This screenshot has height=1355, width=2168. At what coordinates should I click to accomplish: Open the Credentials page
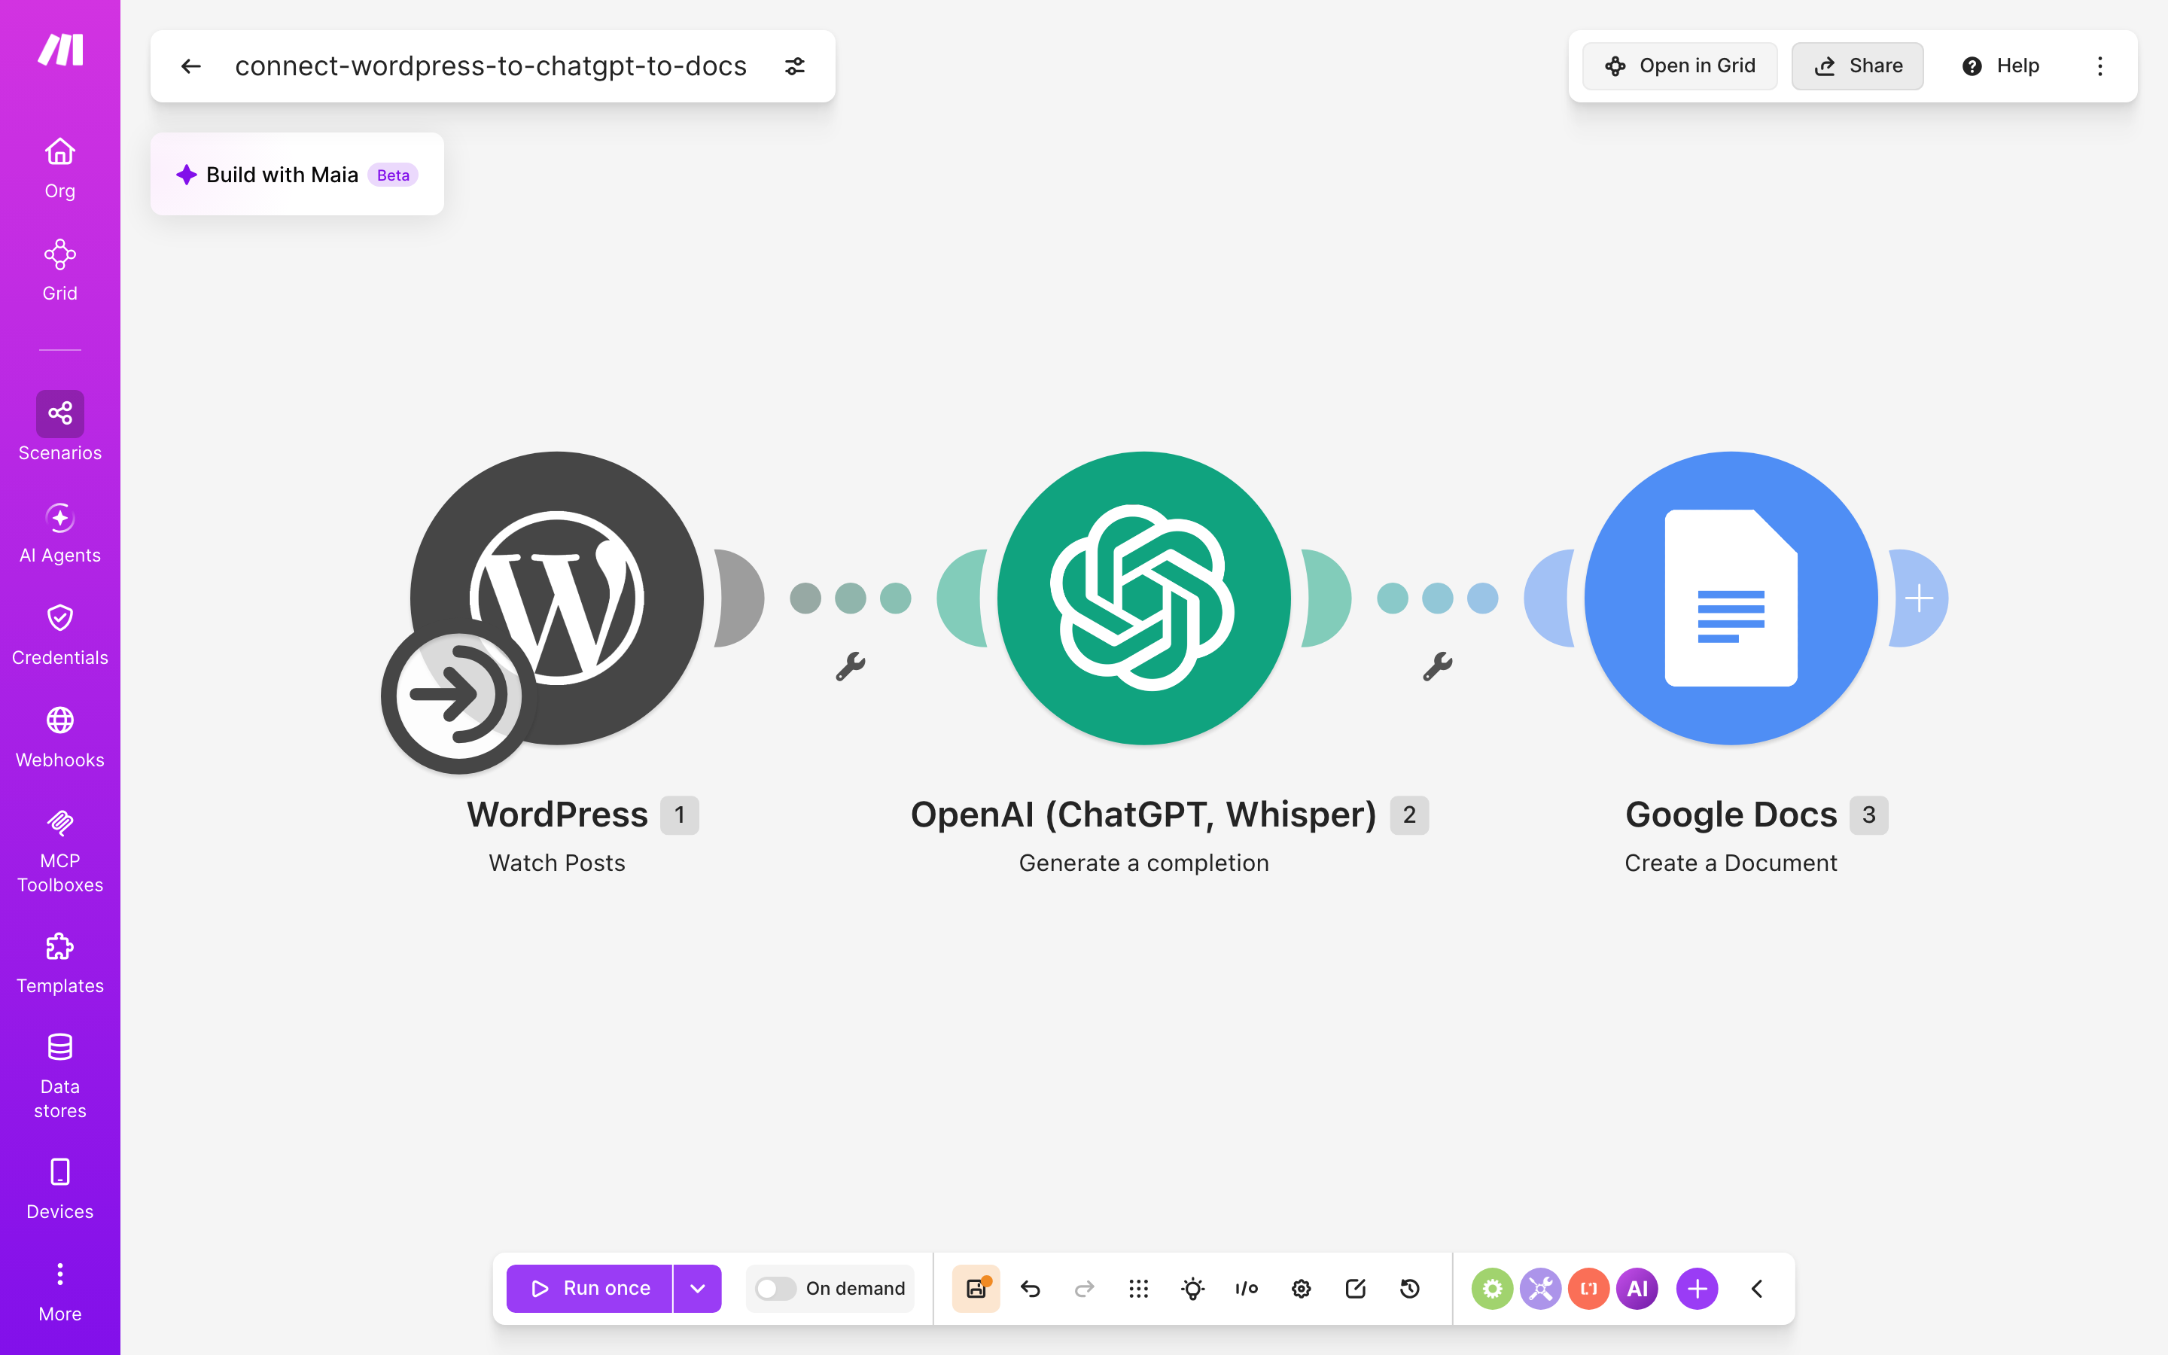pyautogui.click(x=60, y=635)
